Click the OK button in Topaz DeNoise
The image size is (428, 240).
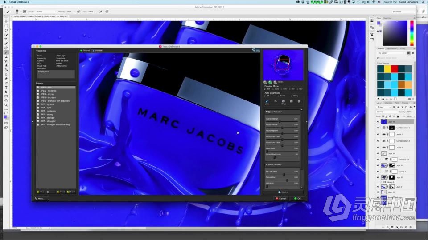(298, 198)
